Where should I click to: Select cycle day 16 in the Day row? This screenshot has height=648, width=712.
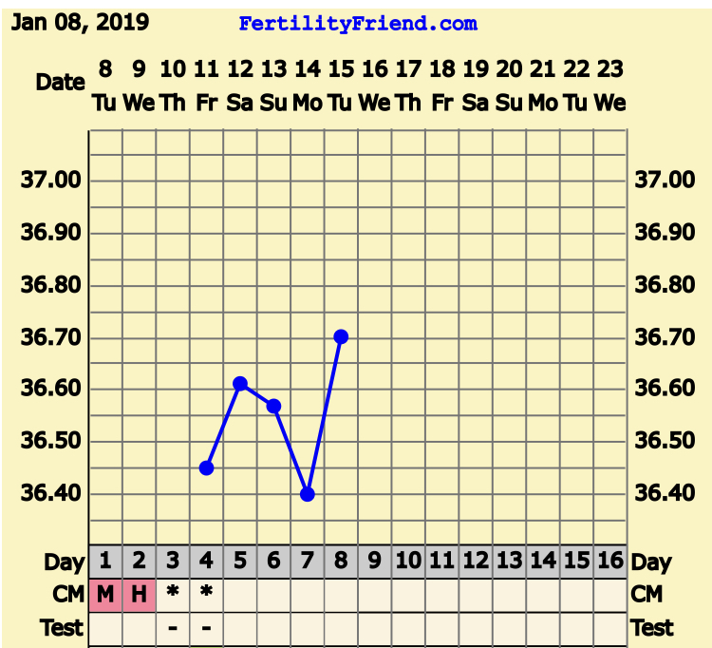609,562
